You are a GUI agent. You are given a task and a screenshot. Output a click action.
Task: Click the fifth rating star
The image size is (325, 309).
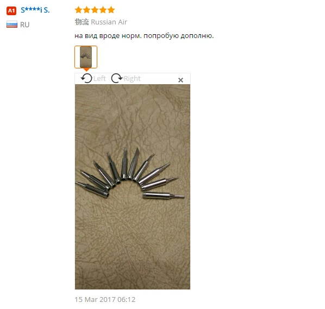tap(111, 10)
